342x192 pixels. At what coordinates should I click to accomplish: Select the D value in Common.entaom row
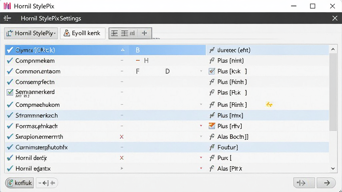point(167,71)
